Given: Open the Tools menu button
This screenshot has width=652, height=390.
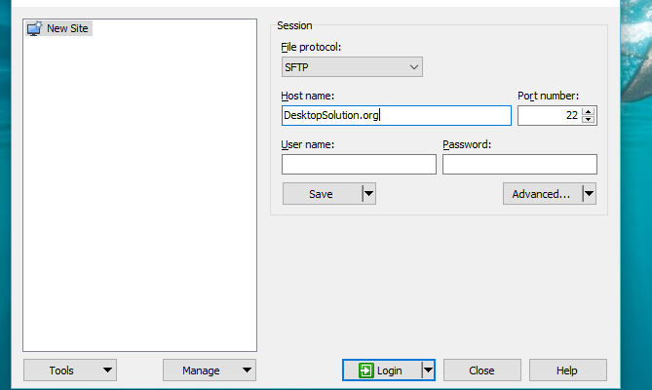Looking at the screenshot, I should [69, 370].
